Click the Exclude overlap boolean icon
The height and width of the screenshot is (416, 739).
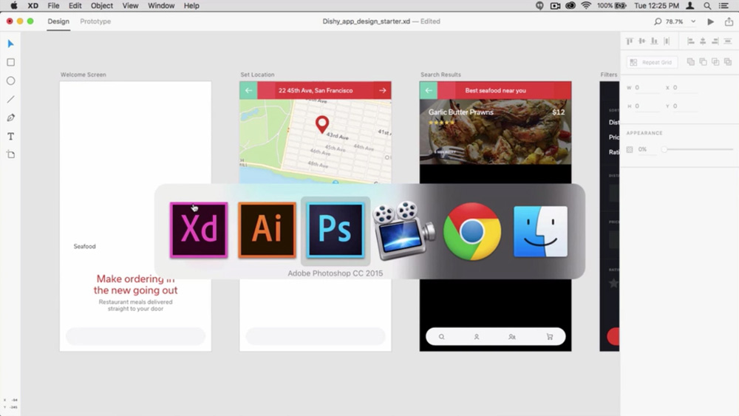(728, 62)
